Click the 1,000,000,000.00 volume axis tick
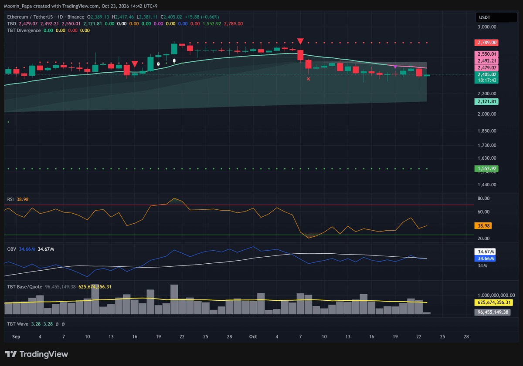 (x=496, y=295)
